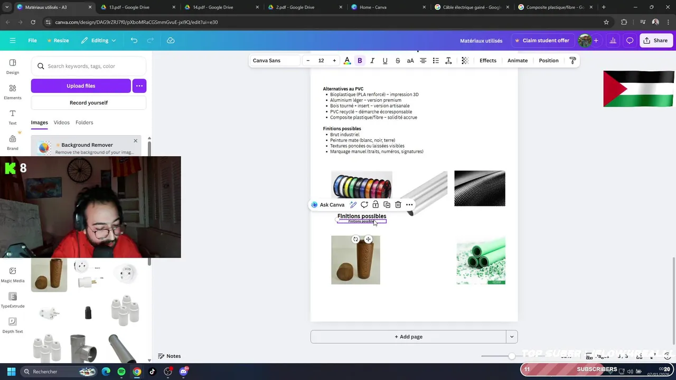Click the Claim student offer button
The width and height of the screenshot is (676, 380).
click(x=542, y=41)
